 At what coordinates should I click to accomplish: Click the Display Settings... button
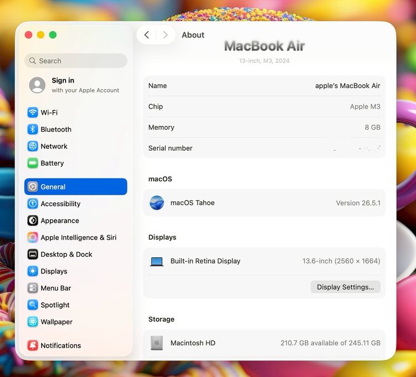click(x=346, y=287)
